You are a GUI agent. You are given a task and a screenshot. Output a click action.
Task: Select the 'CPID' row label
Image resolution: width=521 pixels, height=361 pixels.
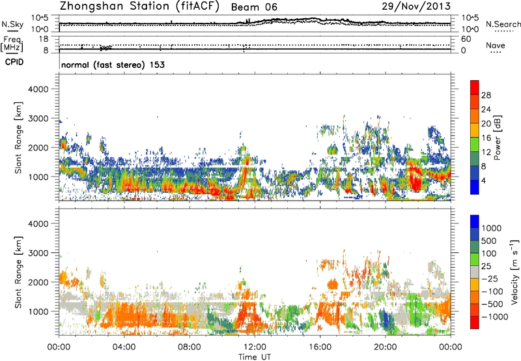(14, 62)
